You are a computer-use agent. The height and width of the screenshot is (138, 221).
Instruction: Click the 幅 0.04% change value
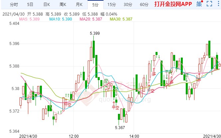109,14
